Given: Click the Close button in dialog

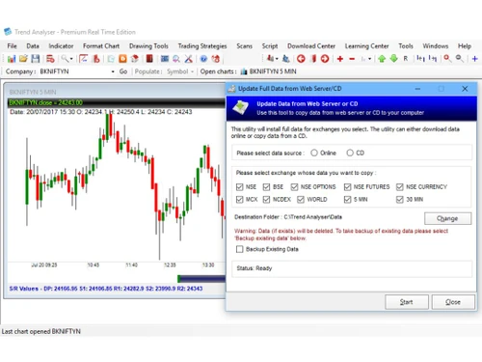Looking at the screenshot, I should 453,302.
